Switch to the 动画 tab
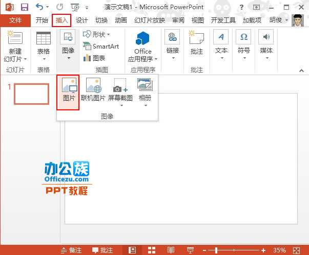This screenshot has width=309, height=255. 121,20
